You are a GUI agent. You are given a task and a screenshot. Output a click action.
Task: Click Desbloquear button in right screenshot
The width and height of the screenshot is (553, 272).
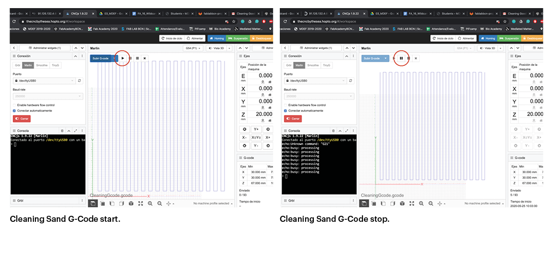click(x=532, y=38)
